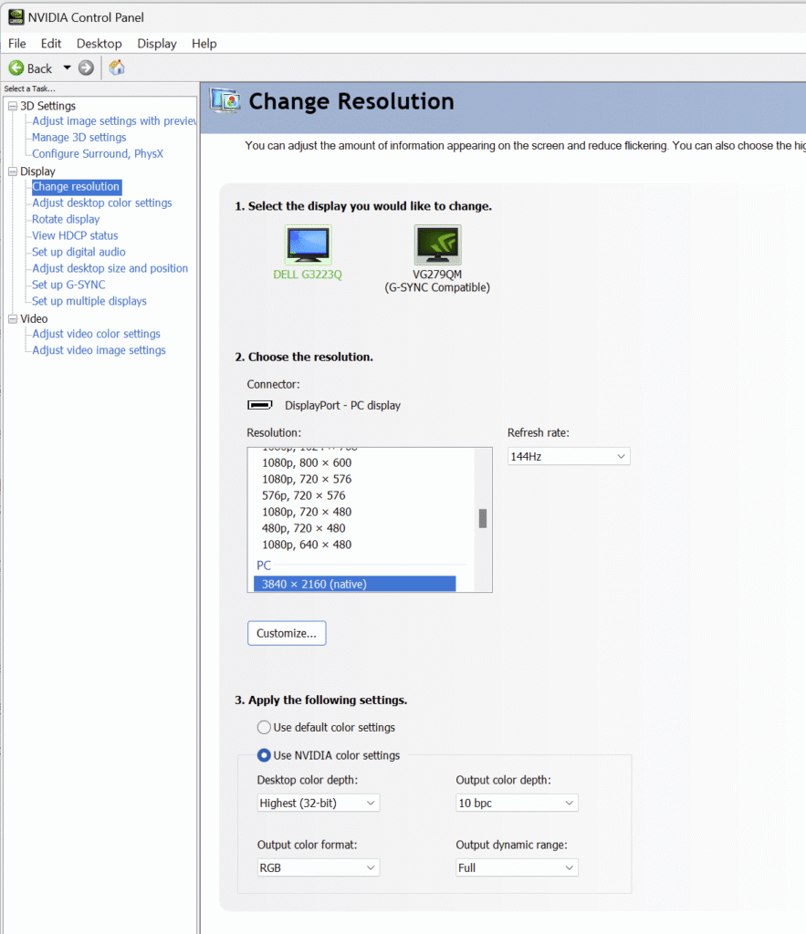Collapse the 3D Settings tree node
This screenshot has width=806, height=934.
pos(13,107)
